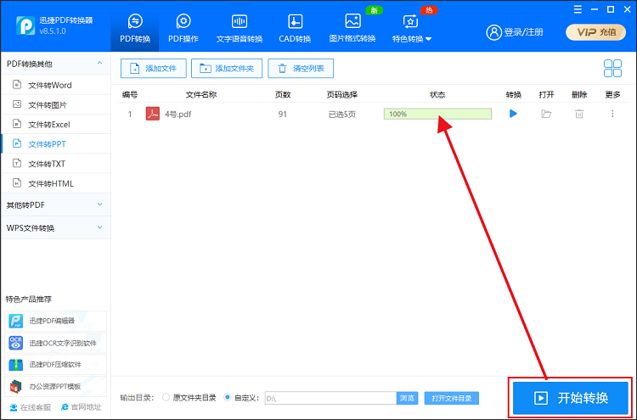
Task: Click the 官网地址 link
Action: pos(81,407)
